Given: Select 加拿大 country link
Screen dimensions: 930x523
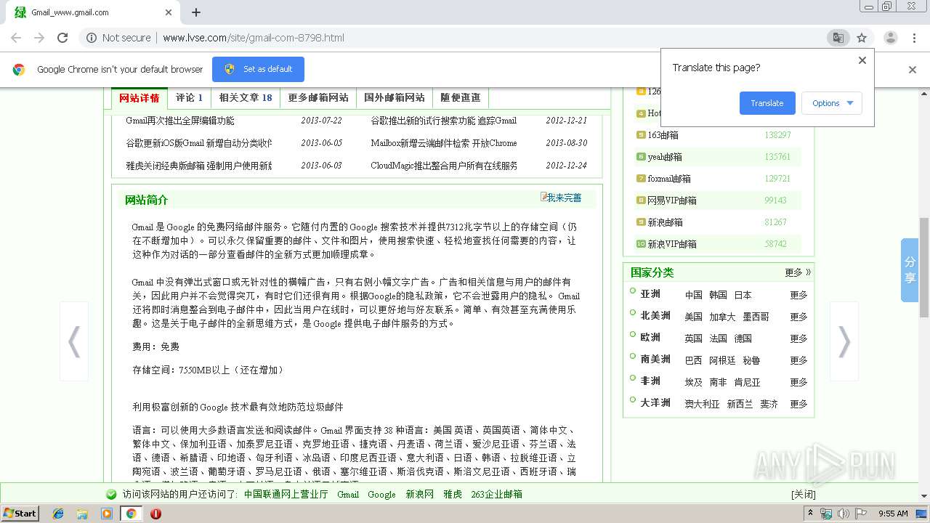Looking at the screenshot, I should (x=722, y=317).
